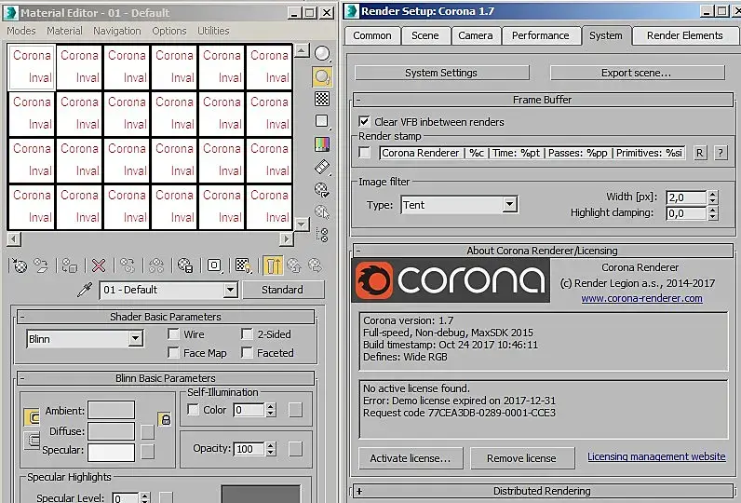741x503 pixels.
Task: Open Licensing management website link
Action: [x=656, y=456]
